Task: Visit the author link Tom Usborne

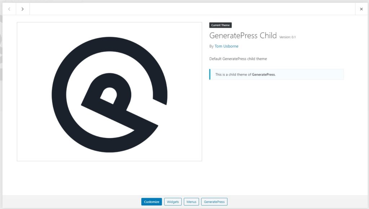Action: coord(226,46)
